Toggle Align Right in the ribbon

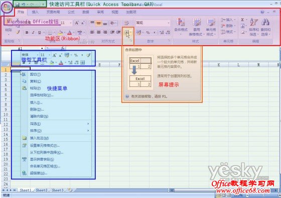point(105,32)
